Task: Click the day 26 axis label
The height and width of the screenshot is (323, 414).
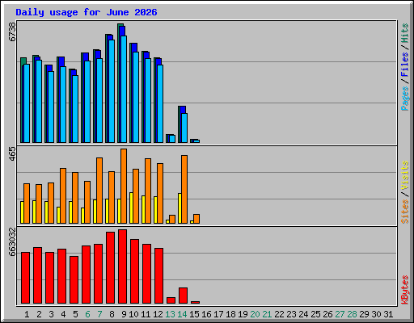Action: coord(327,314)
